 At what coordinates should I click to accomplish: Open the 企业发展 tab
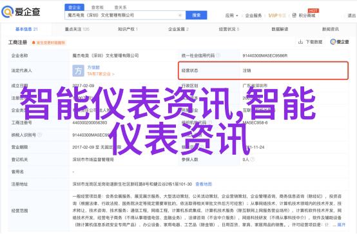click(x=179, y=29)
